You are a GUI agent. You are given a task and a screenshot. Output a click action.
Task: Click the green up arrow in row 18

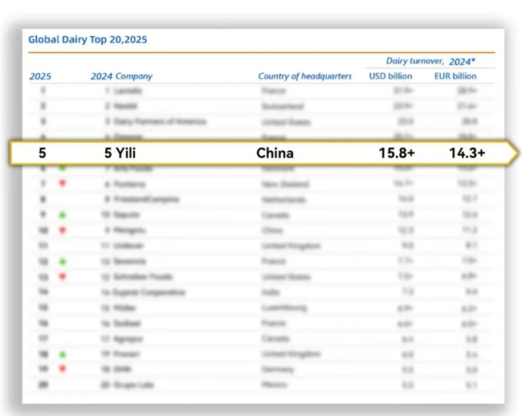point(64,353)
